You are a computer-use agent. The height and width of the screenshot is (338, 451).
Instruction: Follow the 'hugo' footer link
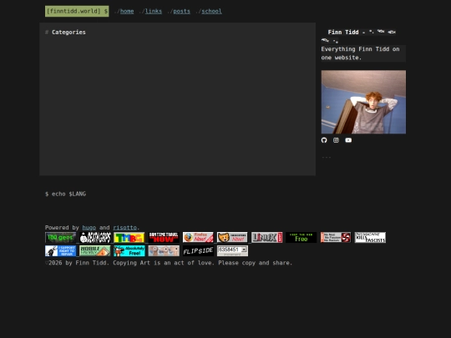click(89, 227)
